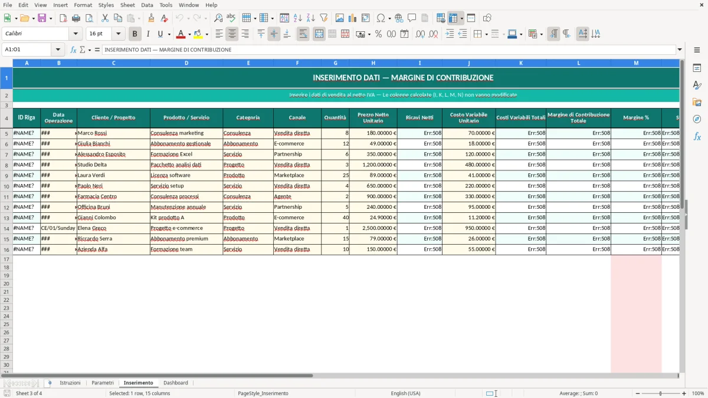
Task: Click the Delete Decimal Place icon
Action: click(434, 34)
